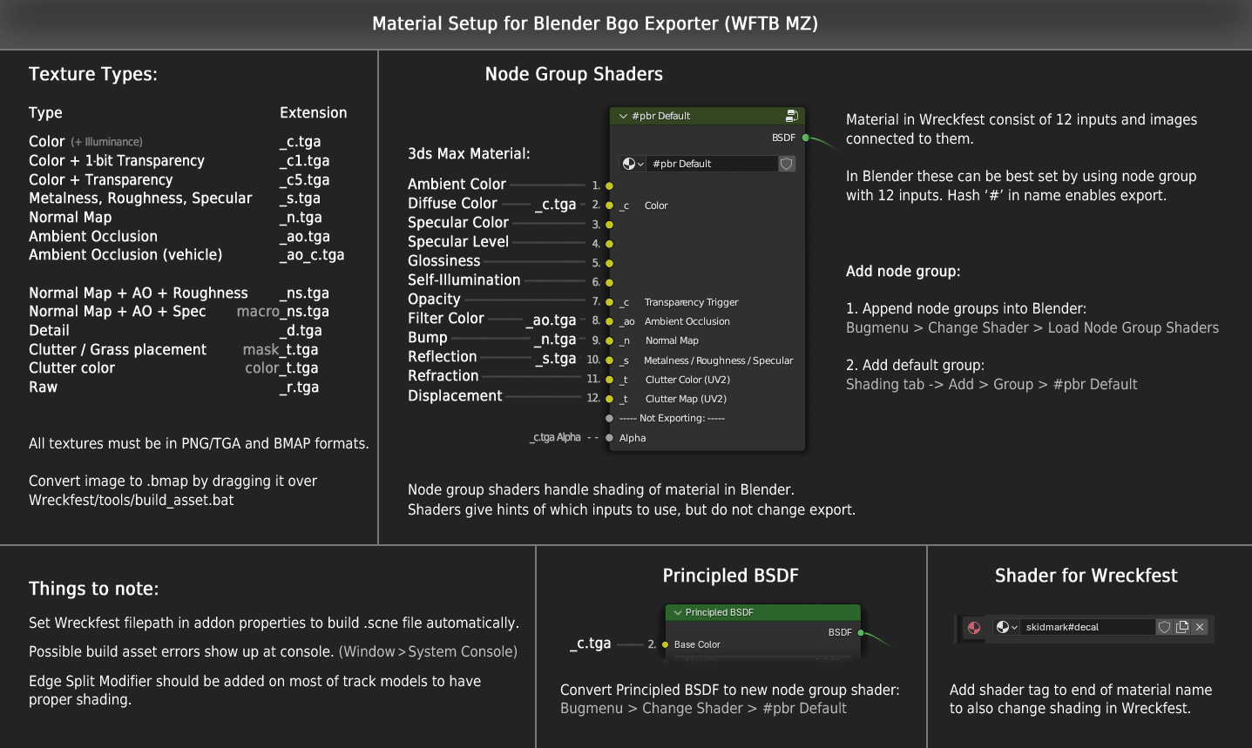Open the node group browse dropdown in #pbr Default

click(633, 164)
